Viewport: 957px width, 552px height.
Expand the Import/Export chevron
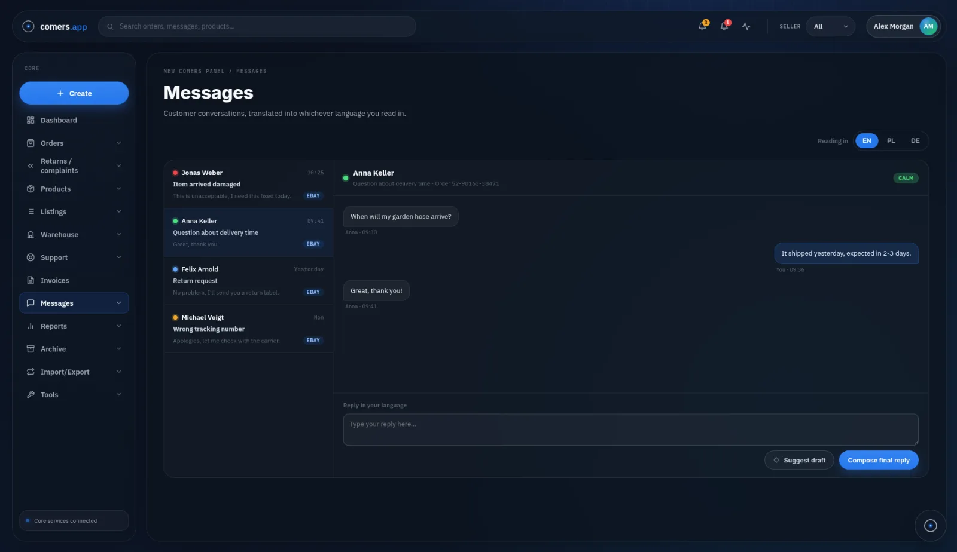coord(118,372)
